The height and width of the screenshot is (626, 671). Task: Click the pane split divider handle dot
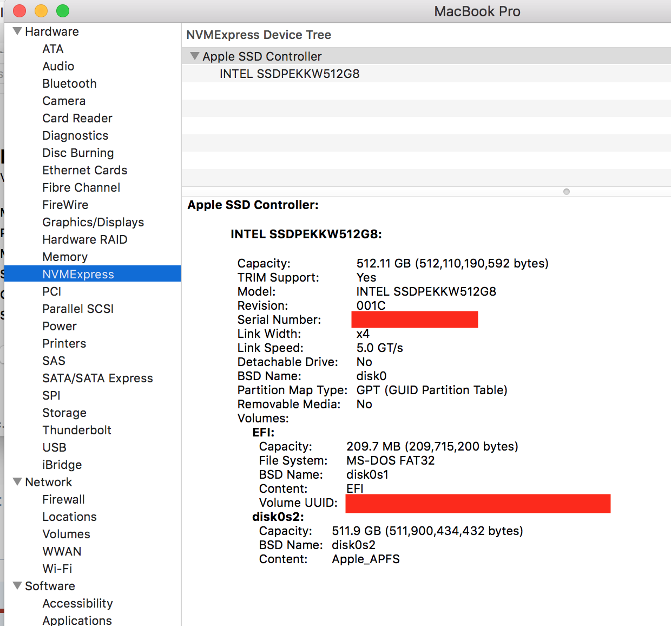click(567, 192)
